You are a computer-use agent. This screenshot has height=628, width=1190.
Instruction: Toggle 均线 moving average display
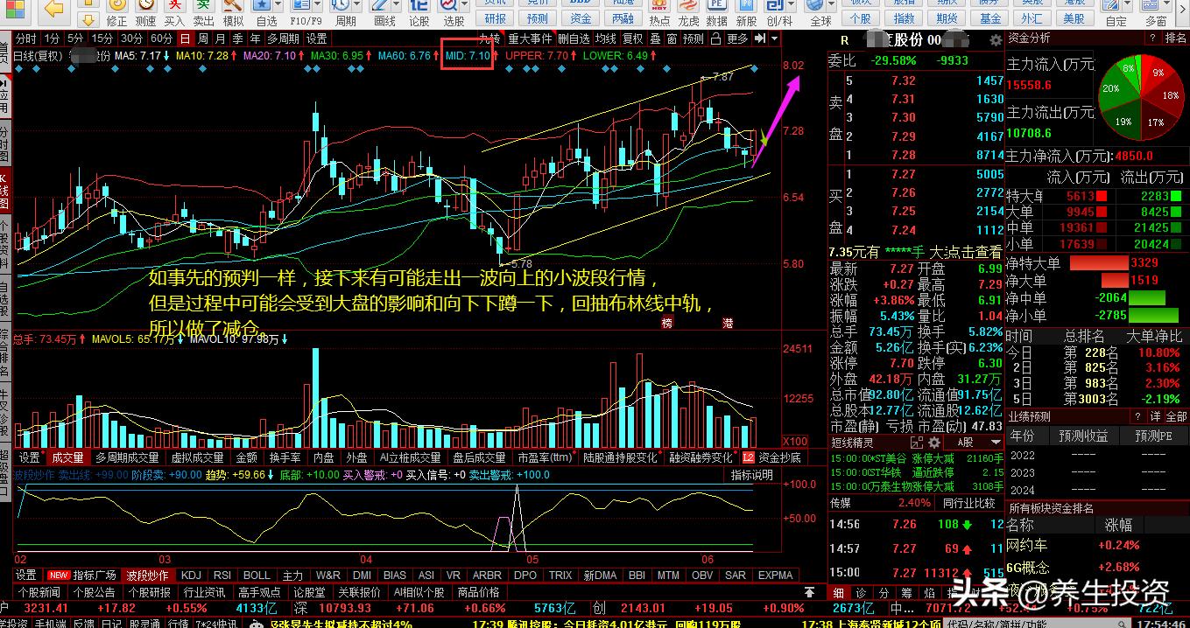605,38
